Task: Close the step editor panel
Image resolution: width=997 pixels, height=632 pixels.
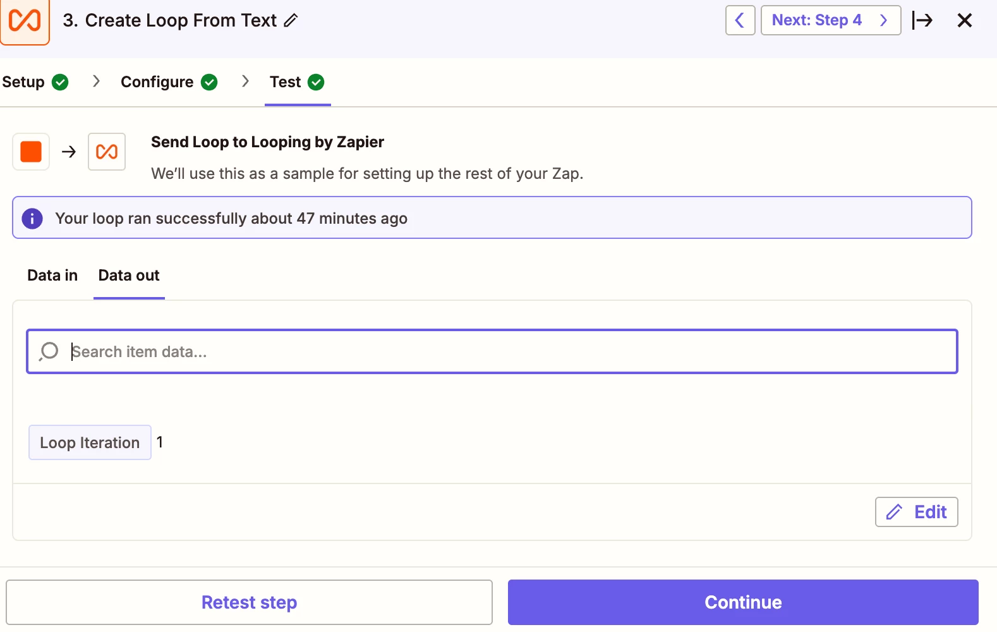Action: tap(964, 20)
